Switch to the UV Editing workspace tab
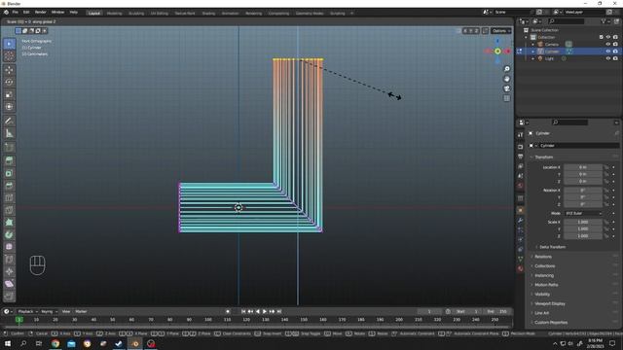This screenshot has width=623, height=350. [159, 13]
